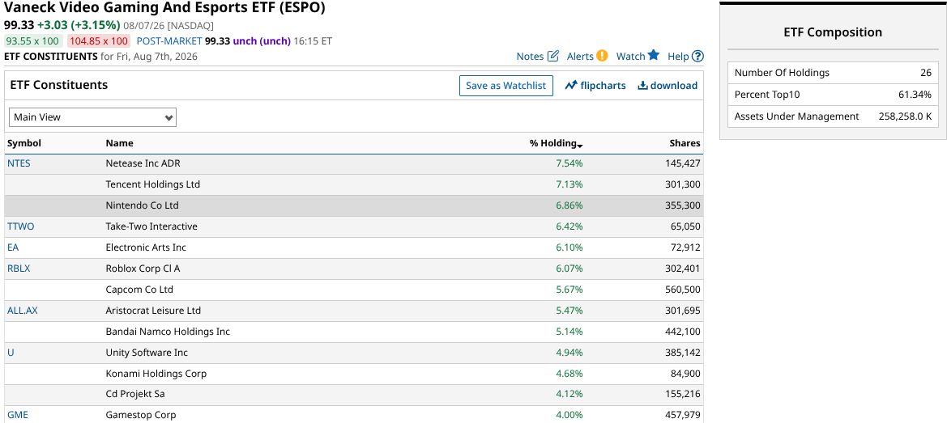Screen dimensions: 947x423
Task: Click the Unity Software U symbol
Action: coord(11,353)
